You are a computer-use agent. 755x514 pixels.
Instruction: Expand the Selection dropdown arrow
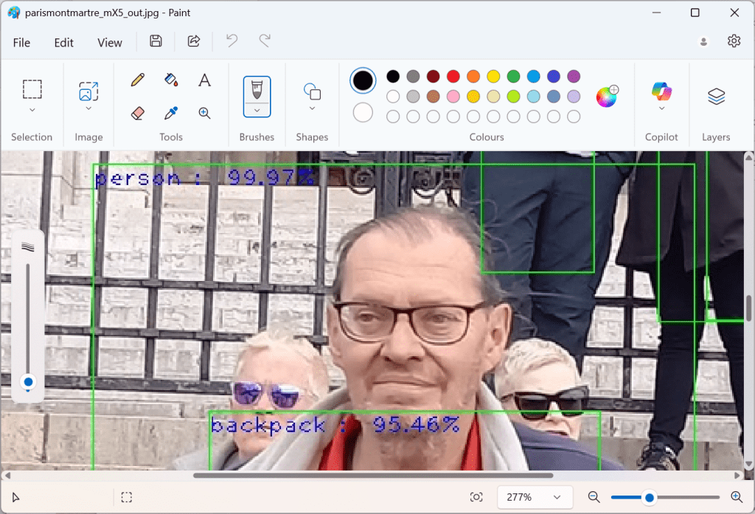click(x=32, y=111)
